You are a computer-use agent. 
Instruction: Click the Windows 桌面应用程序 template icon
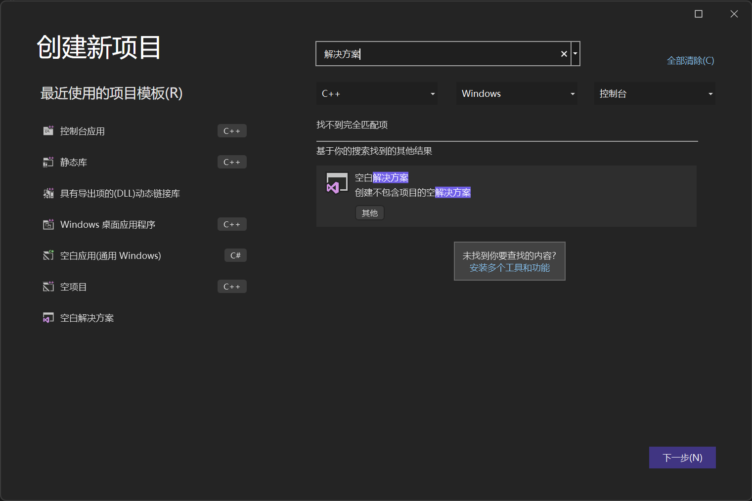tap(48, 224)
